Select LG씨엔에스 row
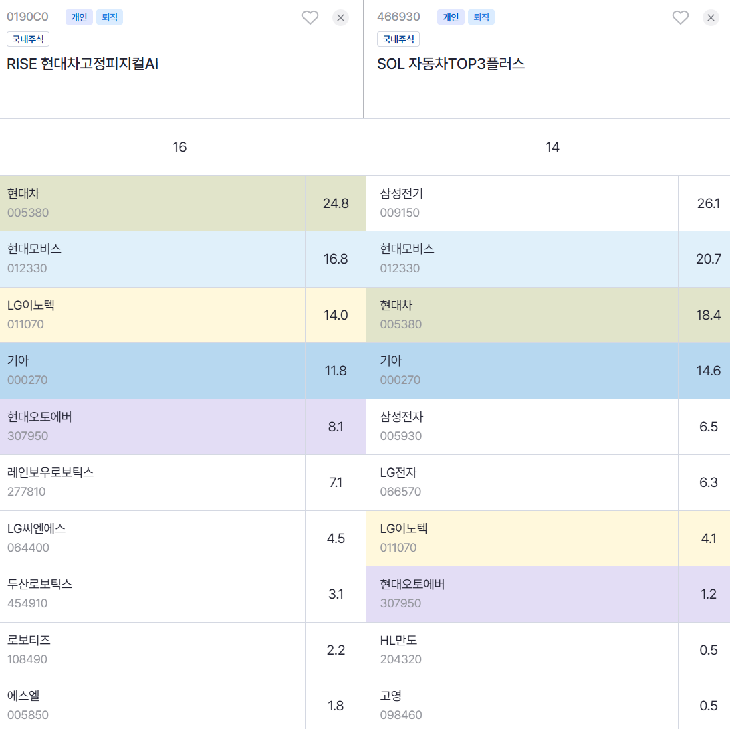 [x=183, y=538]
